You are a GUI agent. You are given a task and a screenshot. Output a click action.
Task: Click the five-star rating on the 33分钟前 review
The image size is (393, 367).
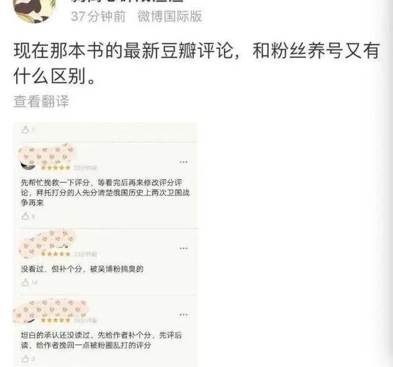(x=56, y=254)
